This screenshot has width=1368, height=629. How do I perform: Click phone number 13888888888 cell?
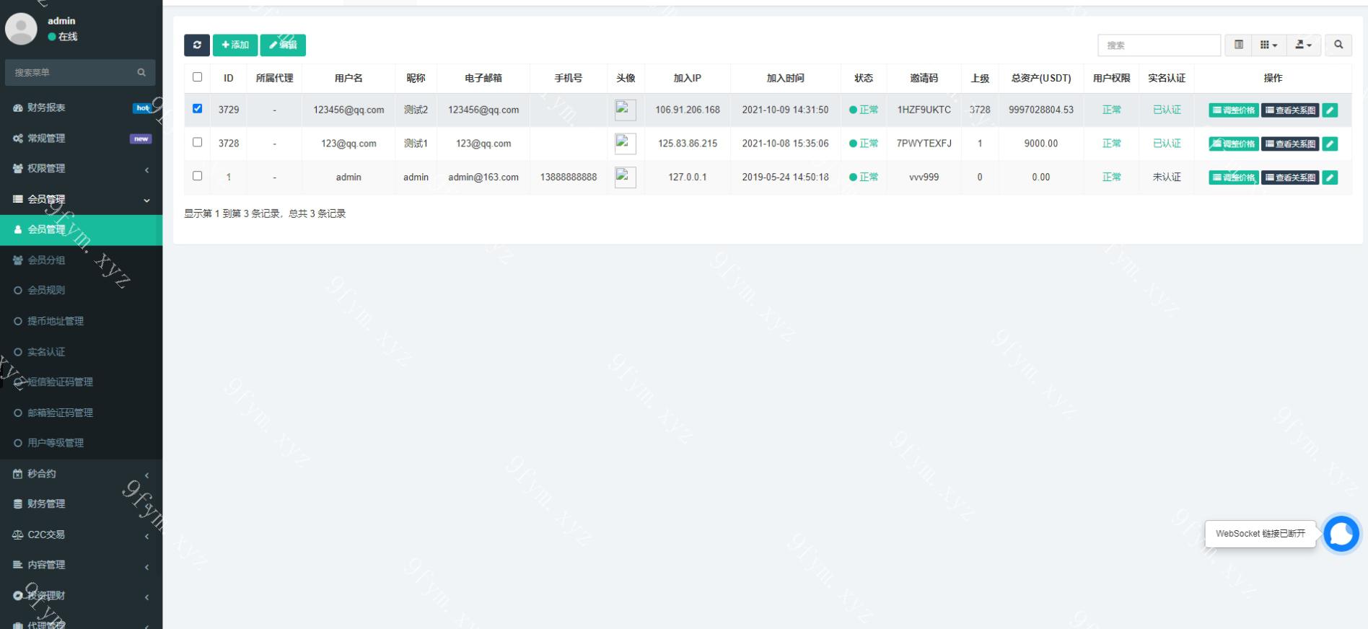coord(569,177)
